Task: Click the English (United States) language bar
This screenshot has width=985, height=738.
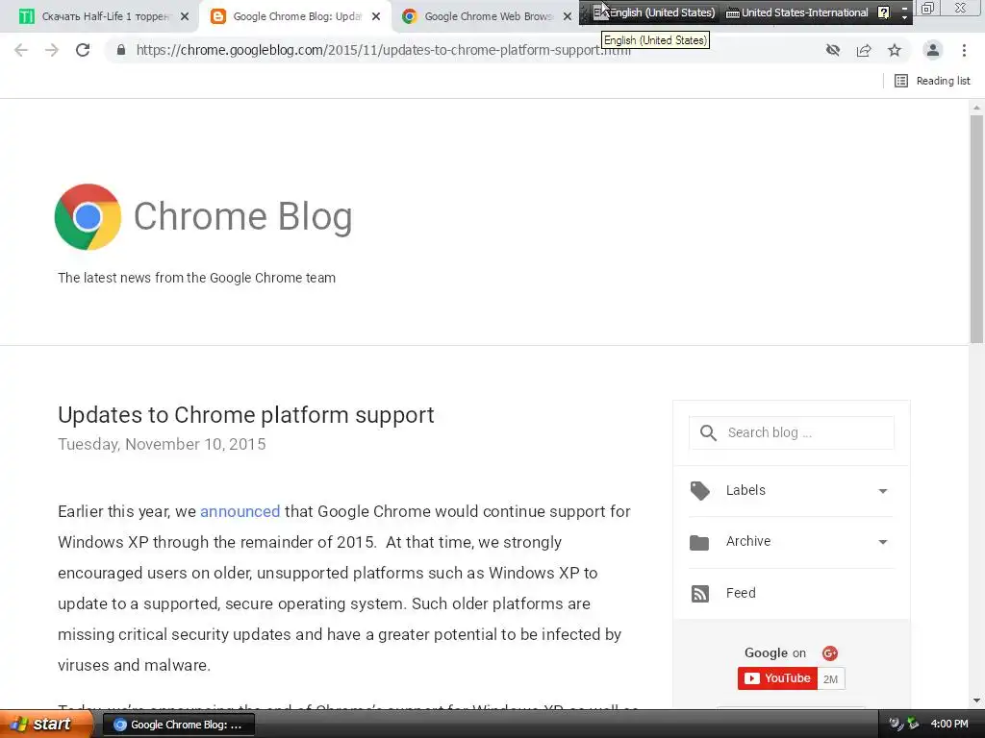Action: [x=654, y=12]
